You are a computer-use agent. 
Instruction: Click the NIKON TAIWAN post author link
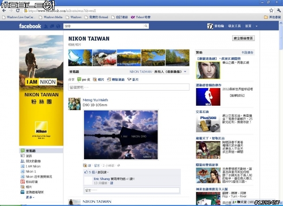pyautogui.click(x=97, y=202)
